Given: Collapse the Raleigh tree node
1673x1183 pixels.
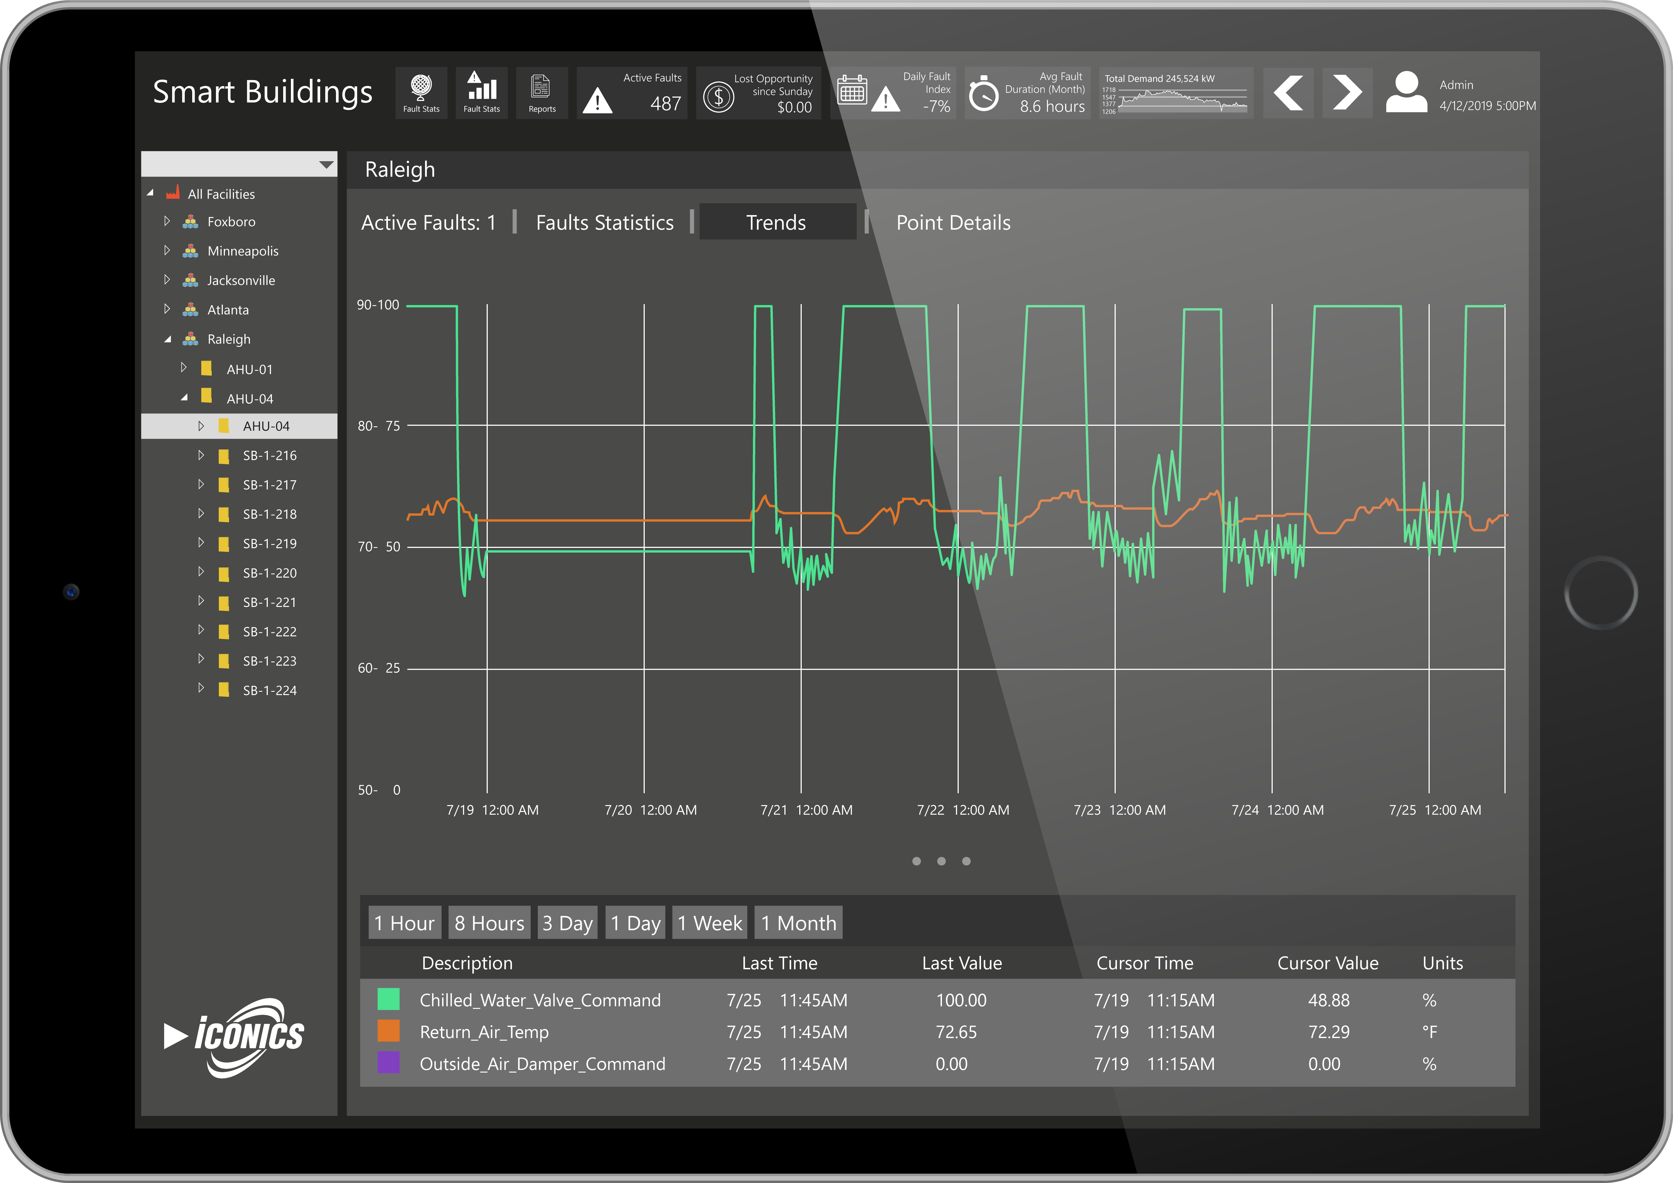Looking at the screenshot, I should click(168, 339).
